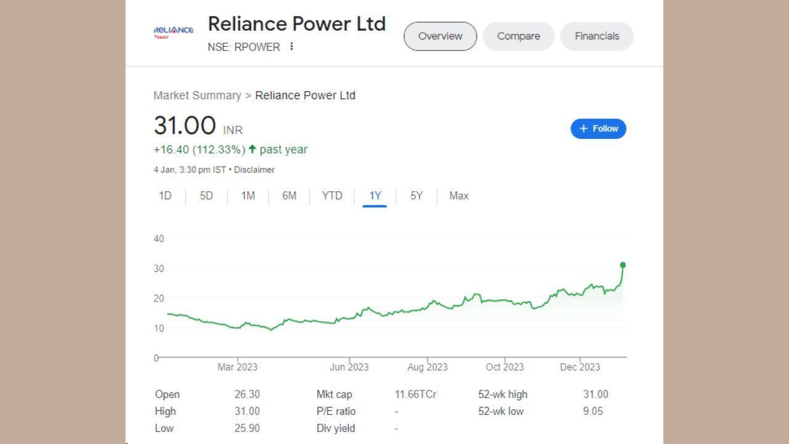Click the Reliance Power logo
This screenshot has width=789, height=444.
click(x=173, y=32)
